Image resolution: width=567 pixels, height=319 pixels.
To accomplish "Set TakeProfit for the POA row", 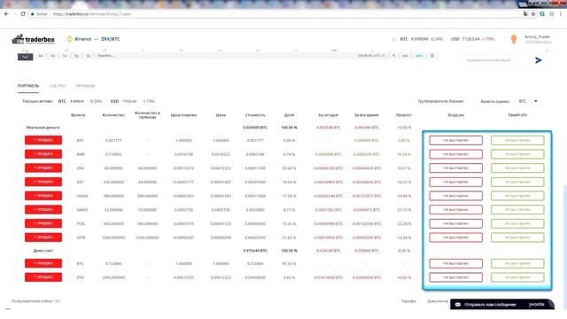I will (x=517, y=223).
